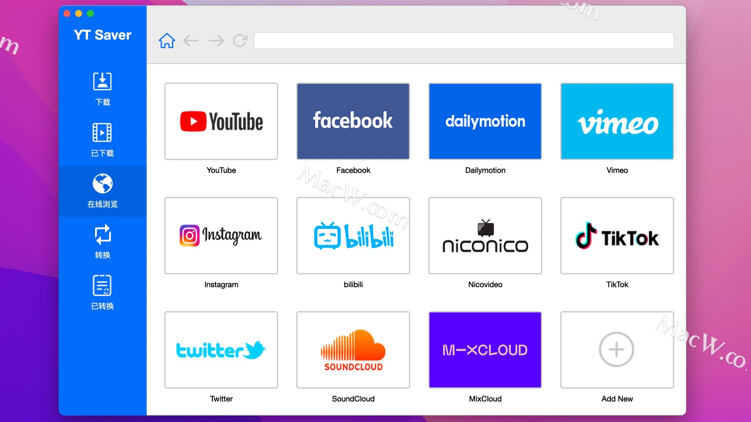The width and height of the screenshot is (751, 422).
Task: Go to the browser home page icon
Action: point(167,41)
